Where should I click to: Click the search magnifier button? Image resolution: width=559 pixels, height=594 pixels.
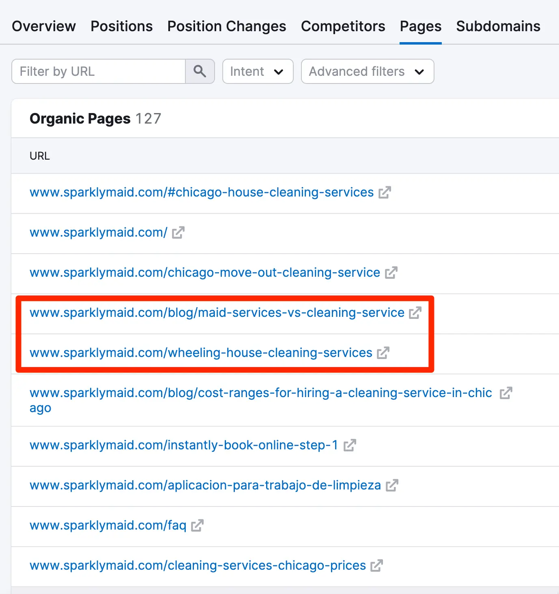[200, 71]
